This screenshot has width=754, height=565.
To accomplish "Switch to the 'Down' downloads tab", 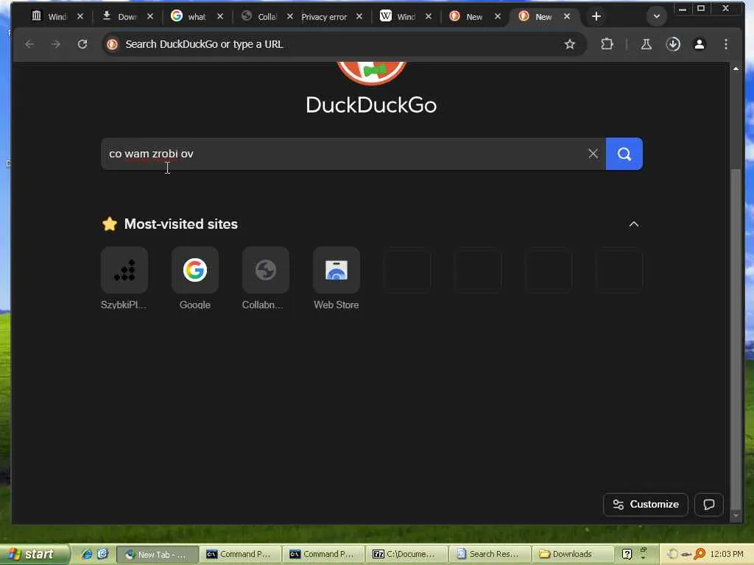I will [x=120, y=16].
